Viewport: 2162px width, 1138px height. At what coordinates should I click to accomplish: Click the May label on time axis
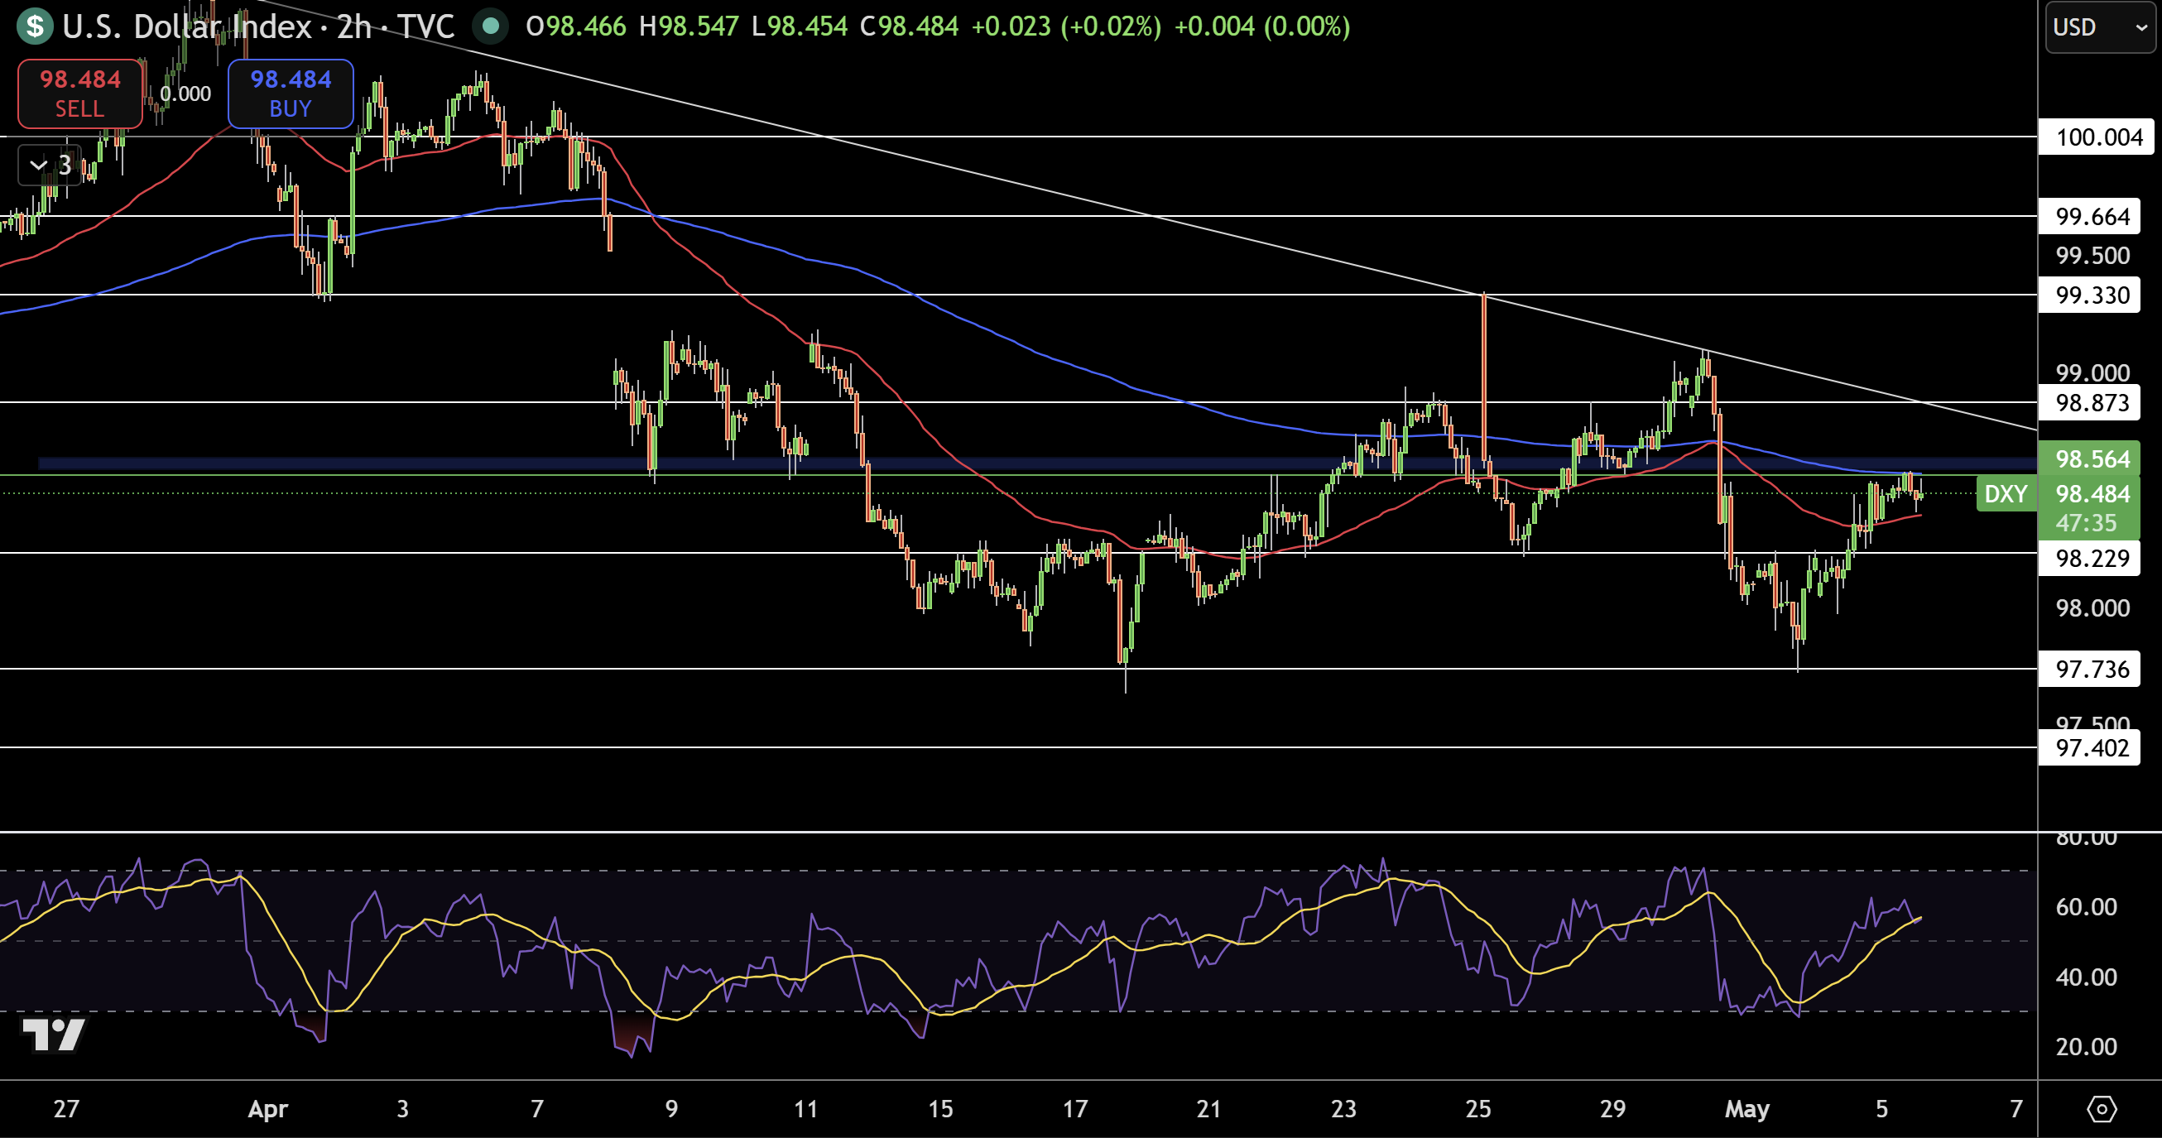coord(1747,1109)
